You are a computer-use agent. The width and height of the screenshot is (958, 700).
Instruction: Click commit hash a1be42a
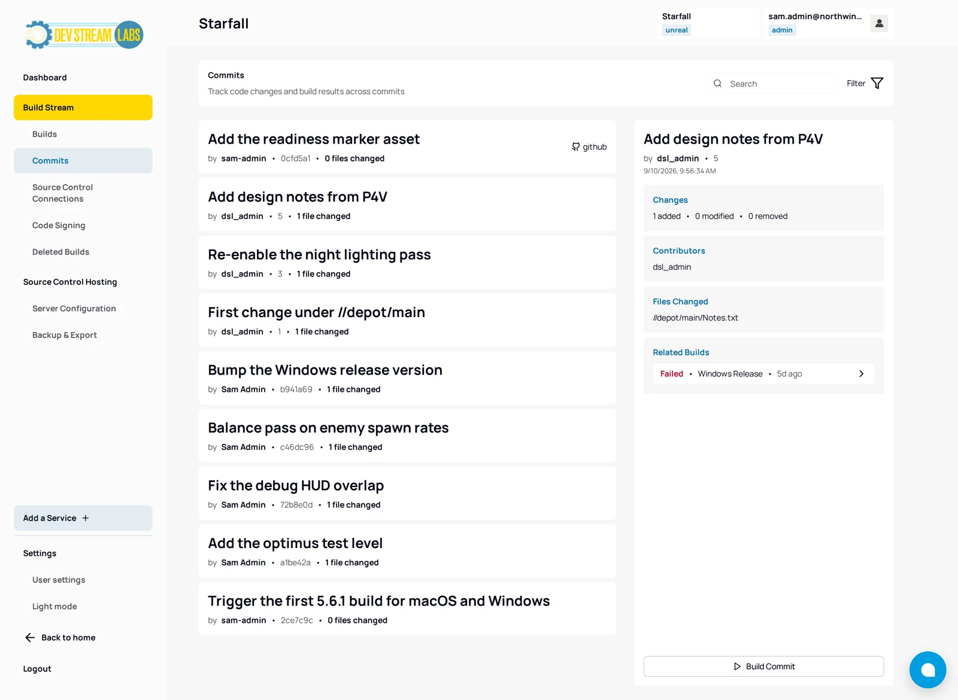point(295,562)
